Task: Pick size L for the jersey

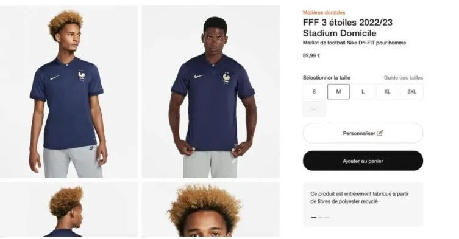Action: [363, 91]
